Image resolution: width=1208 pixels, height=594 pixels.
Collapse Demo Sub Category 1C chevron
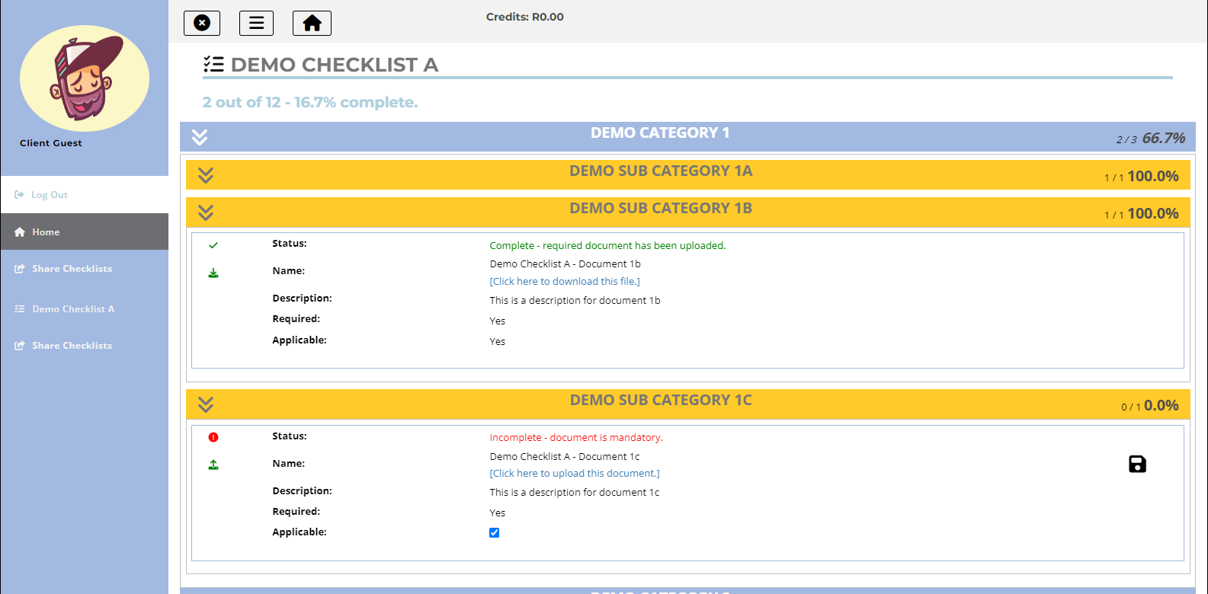pos(206,404)
